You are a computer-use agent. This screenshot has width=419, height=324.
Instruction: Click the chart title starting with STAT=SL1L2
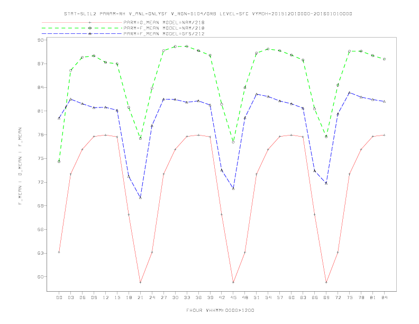pyautogui.click(x=208, y=14)
